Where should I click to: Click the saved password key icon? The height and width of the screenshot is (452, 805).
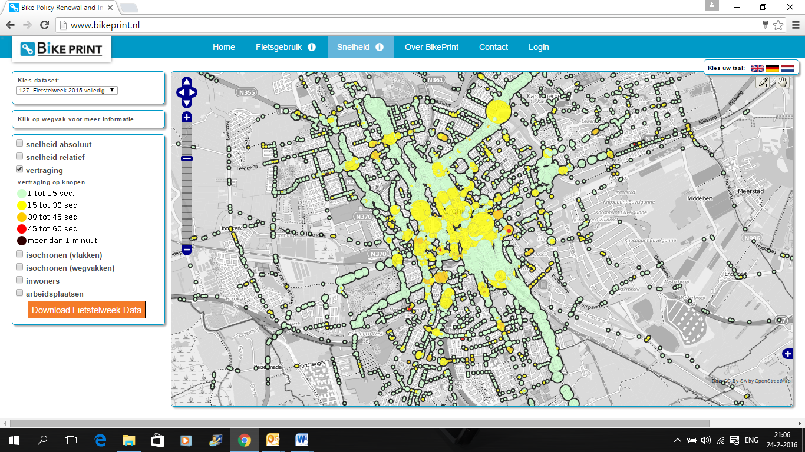click(765, 25)
